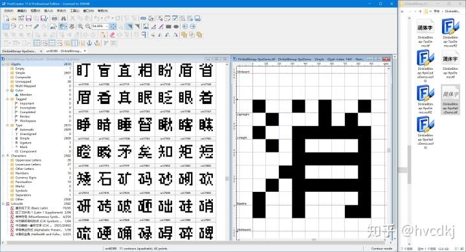The image size is (466, 252).
Task: Toggle the validation checkmark toolbar button
Action: (x=175, y=18)
